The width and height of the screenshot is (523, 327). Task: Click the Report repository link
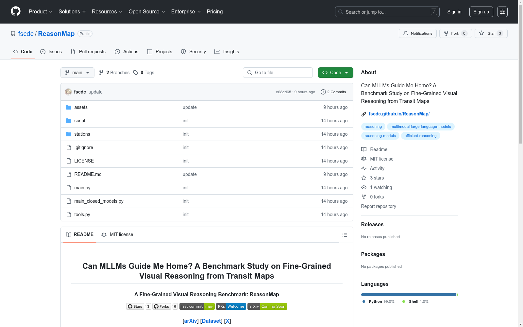(379, 206)
